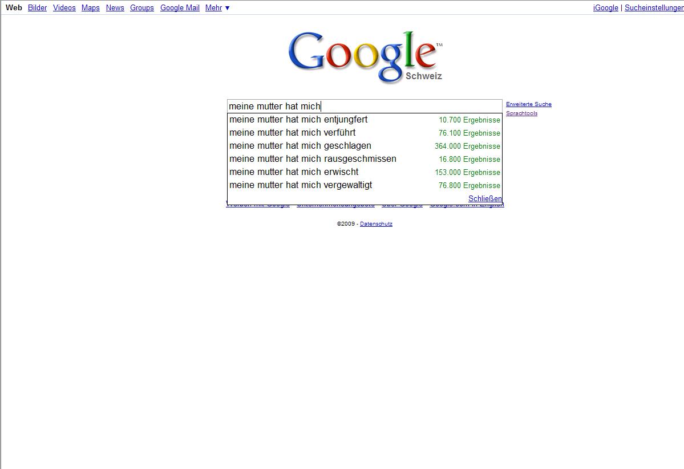Click the Erweiterte Suche link
Viewport: 684px width, 469px height.
tap(529, 104)
